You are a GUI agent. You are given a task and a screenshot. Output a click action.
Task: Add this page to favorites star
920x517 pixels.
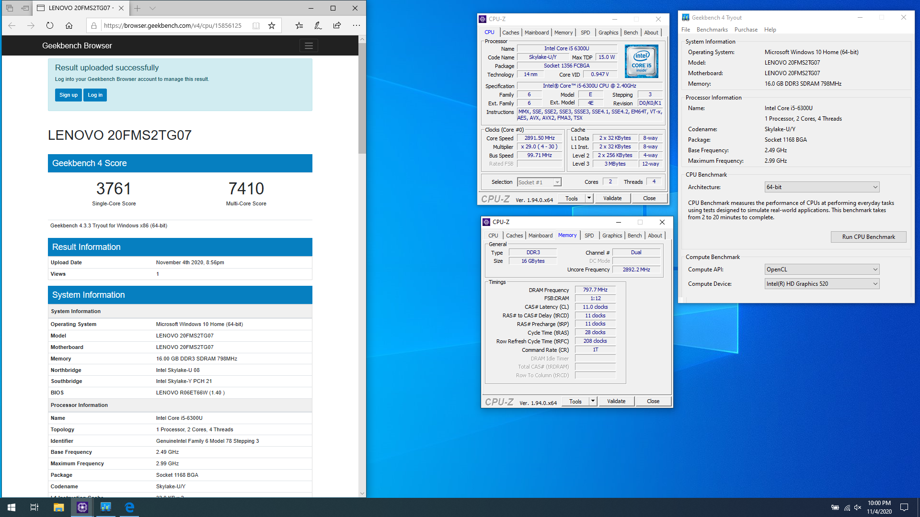[x=272, y=26]
